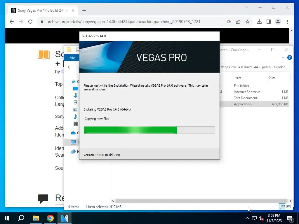The image size is (299, 224).
Task: Open Downloads folder in Explorer sidebar
Action: click(76, 96)
